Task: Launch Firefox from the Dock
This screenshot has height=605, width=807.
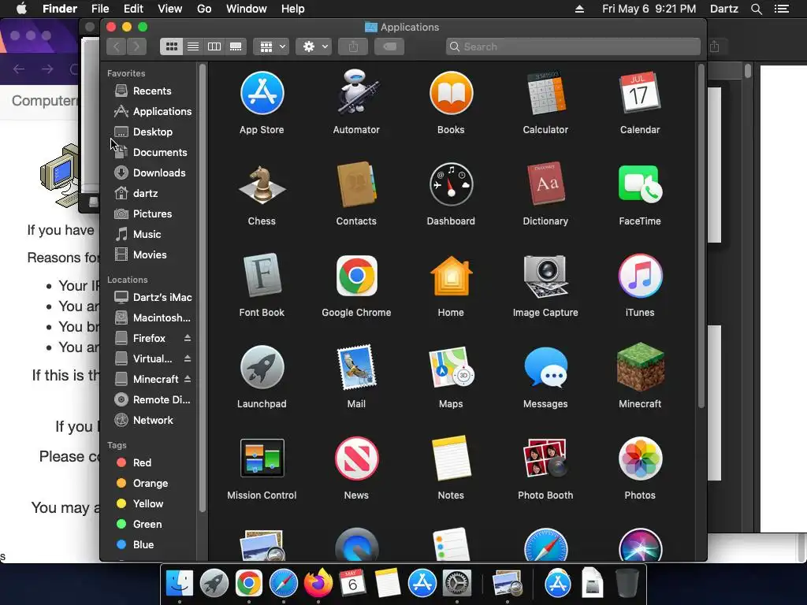Action: [318, 584]
